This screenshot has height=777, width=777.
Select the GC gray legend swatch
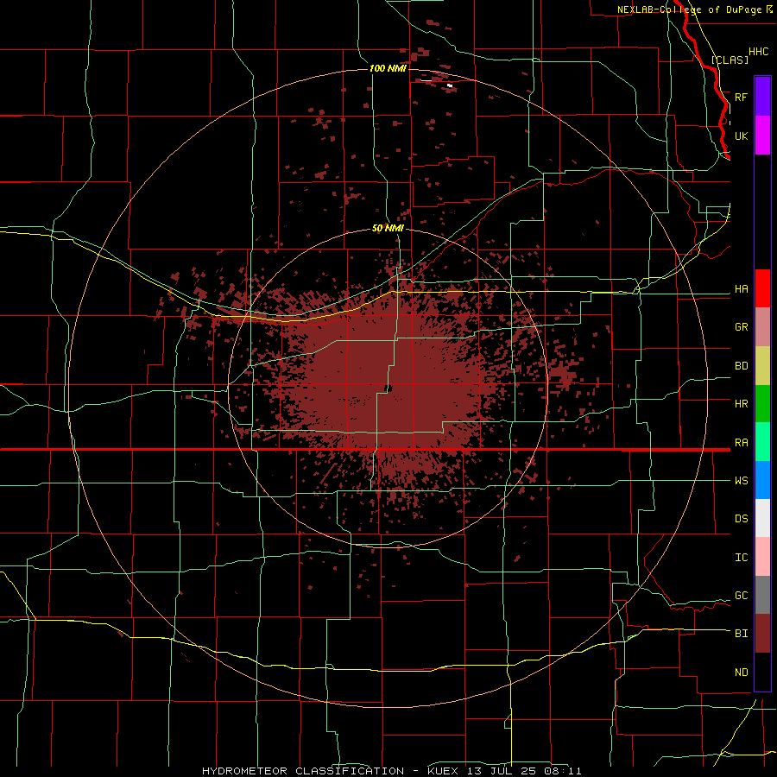coord(762,595)
